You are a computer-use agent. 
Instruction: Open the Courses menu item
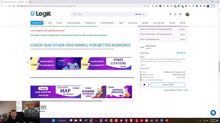click(172, 23)
